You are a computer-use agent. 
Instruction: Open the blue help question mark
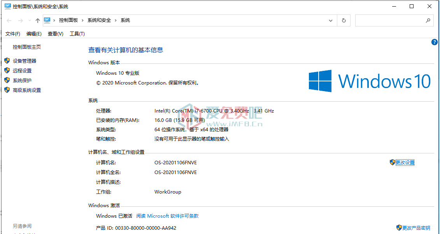[x=434, y=42]
